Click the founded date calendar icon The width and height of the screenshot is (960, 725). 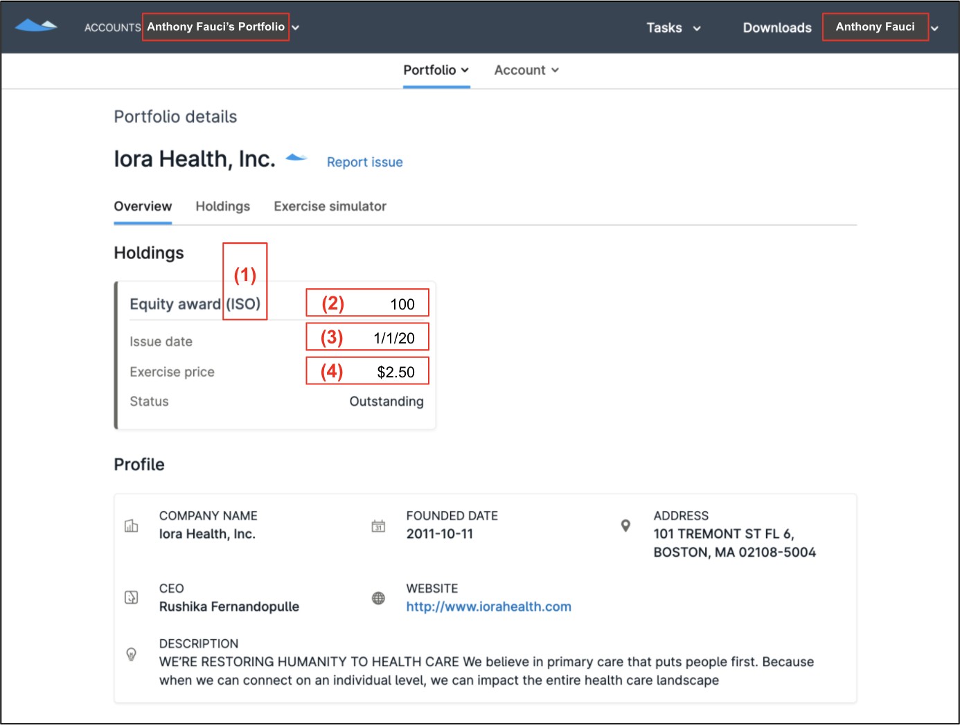[378, 526]
